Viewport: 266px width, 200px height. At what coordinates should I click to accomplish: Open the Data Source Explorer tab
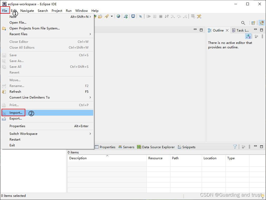click(x=156, y=147)
